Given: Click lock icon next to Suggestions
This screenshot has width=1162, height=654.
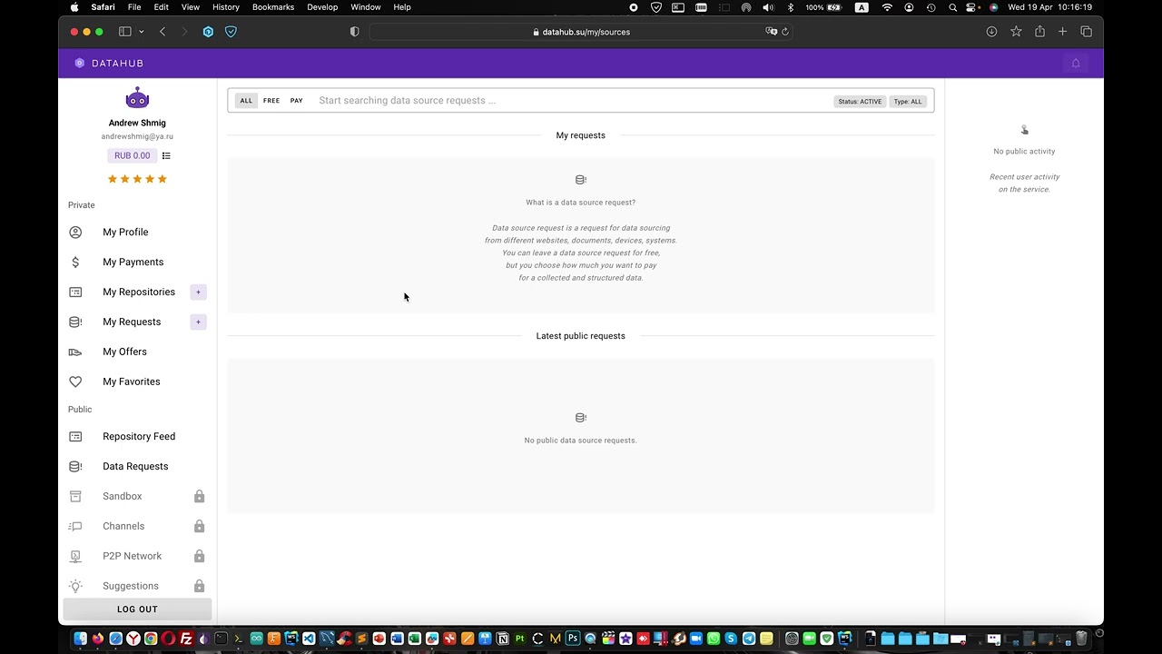Looking at the screenshot, I should 199,586.
